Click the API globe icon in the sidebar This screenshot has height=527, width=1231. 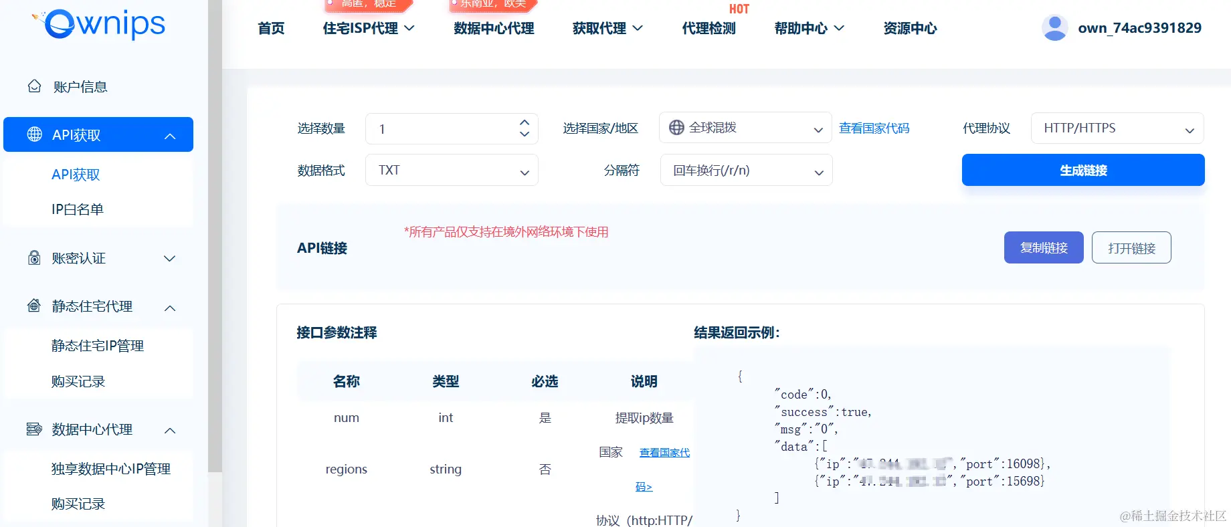[34, 134]
